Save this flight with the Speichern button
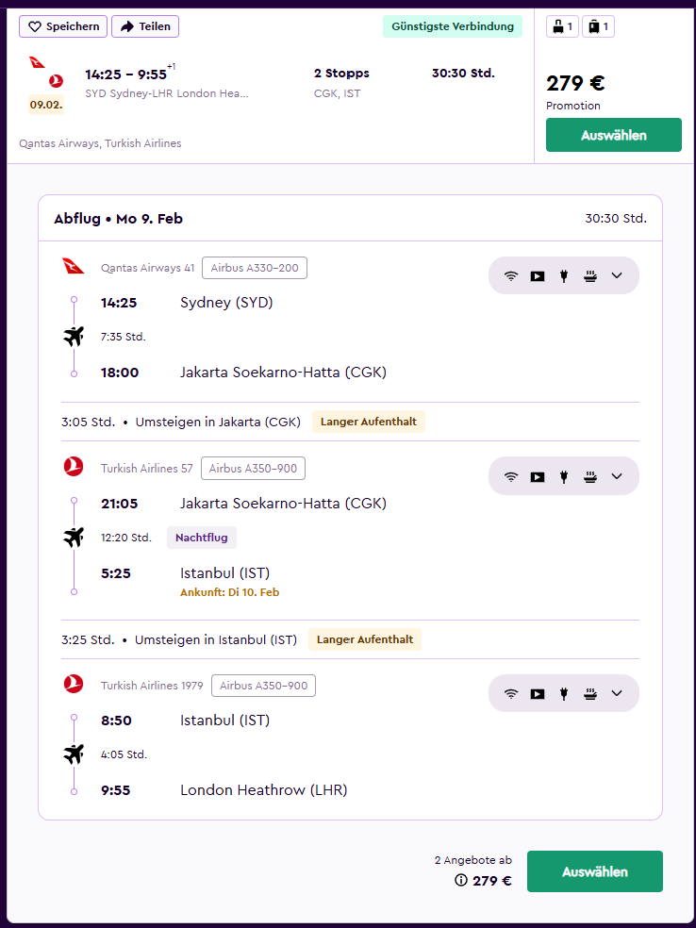The image size is (696, 928). coord(63,26)
